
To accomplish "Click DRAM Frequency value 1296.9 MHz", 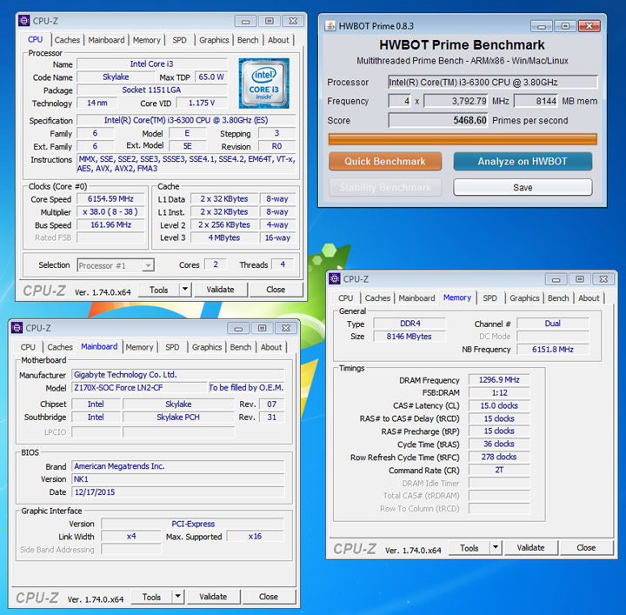I will [x=499, y=380].
